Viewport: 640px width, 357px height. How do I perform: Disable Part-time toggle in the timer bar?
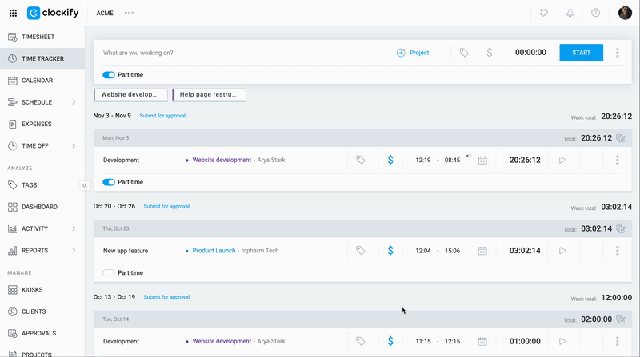[x=109, y=75]
